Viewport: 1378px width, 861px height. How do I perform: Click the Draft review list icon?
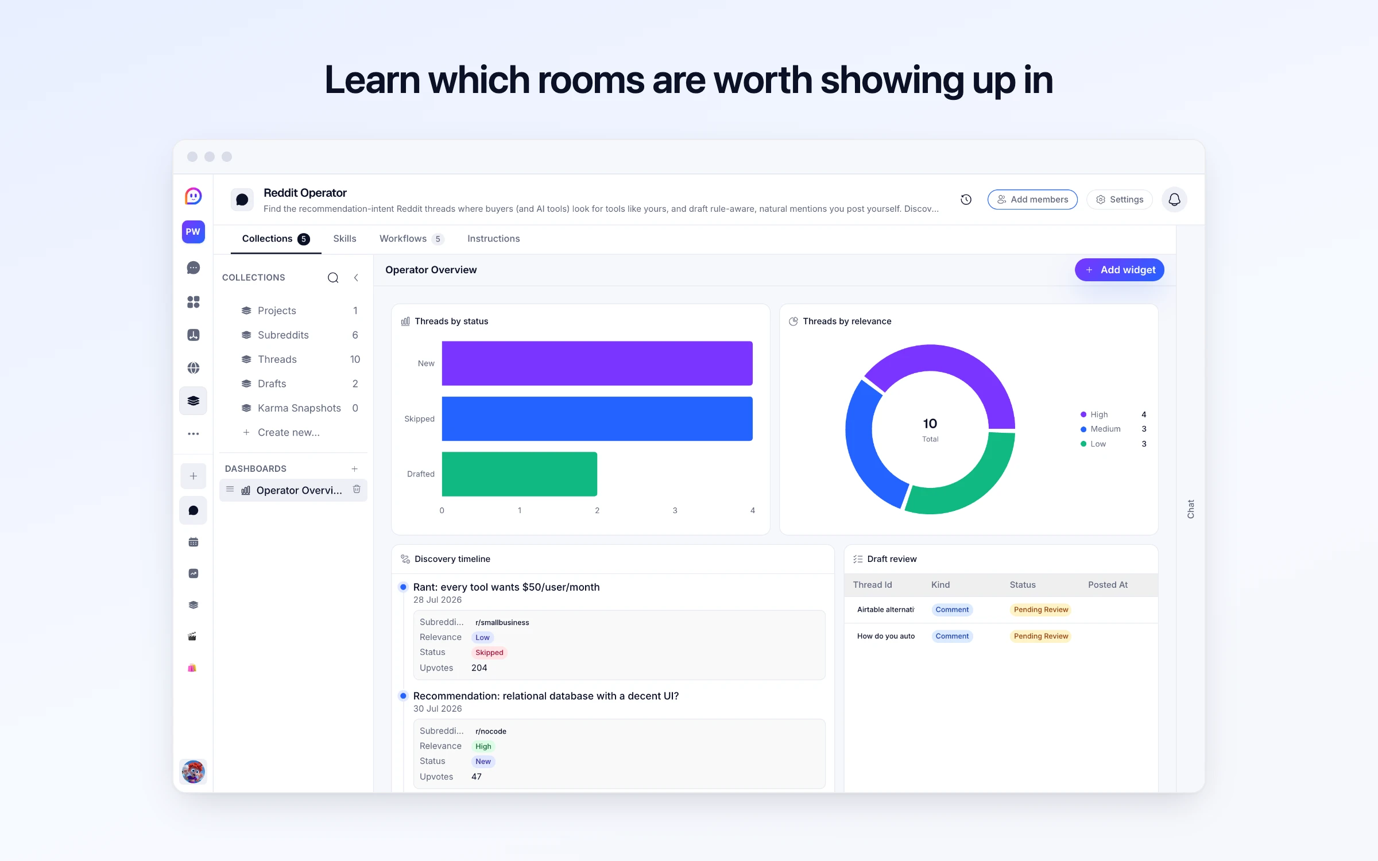coord(858,559)
